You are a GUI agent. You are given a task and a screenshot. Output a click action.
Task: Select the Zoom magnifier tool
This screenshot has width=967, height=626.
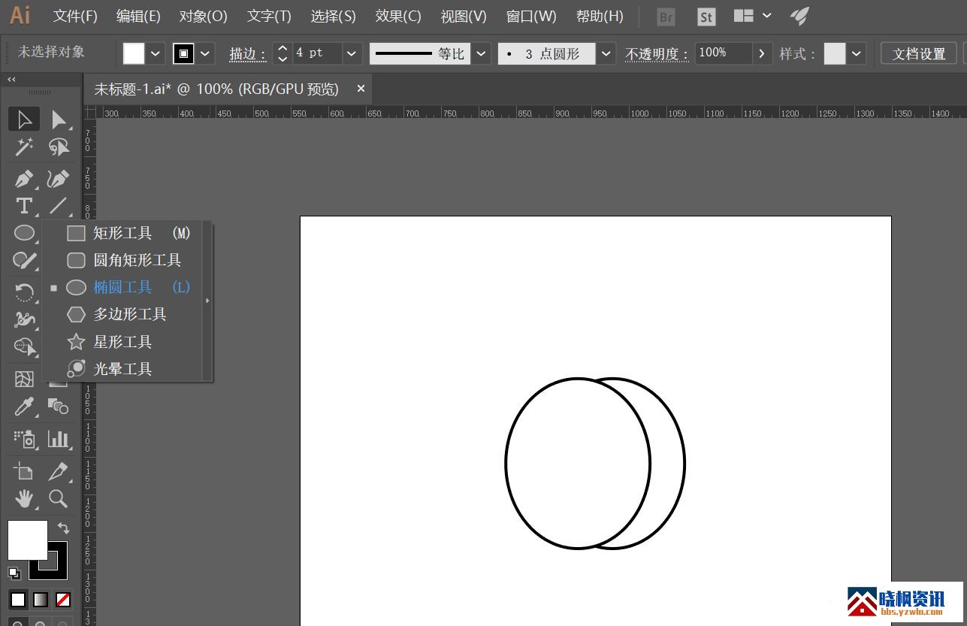[x=58, y=498]
